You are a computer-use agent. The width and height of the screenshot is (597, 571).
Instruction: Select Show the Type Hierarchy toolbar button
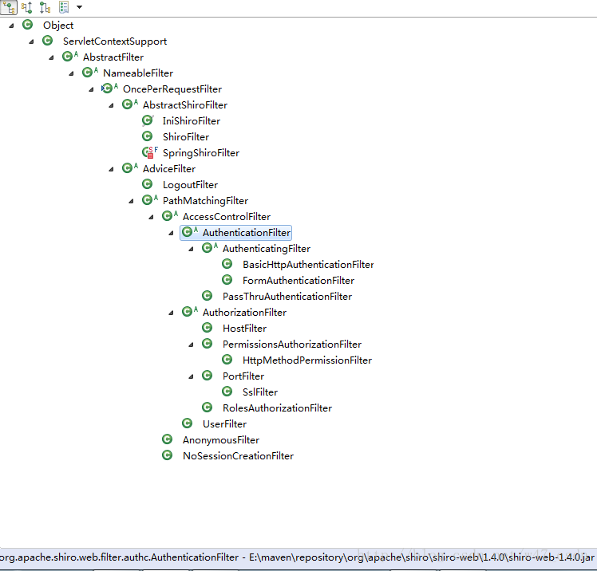[x=8, y=7]
